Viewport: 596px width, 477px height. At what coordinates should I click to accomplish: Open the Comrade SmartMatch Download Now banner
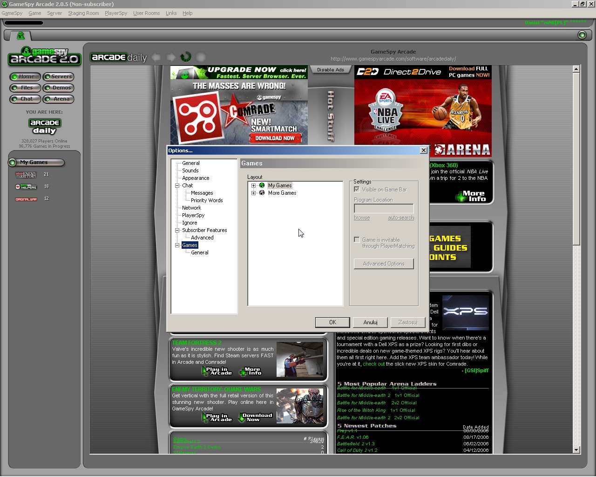(x=275, y=138)
